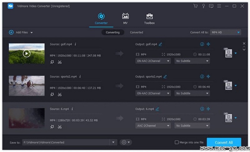Click the Save to path field
Image resolution: width=250 pixels, height=152 pixels.
[x=66, y=142]
